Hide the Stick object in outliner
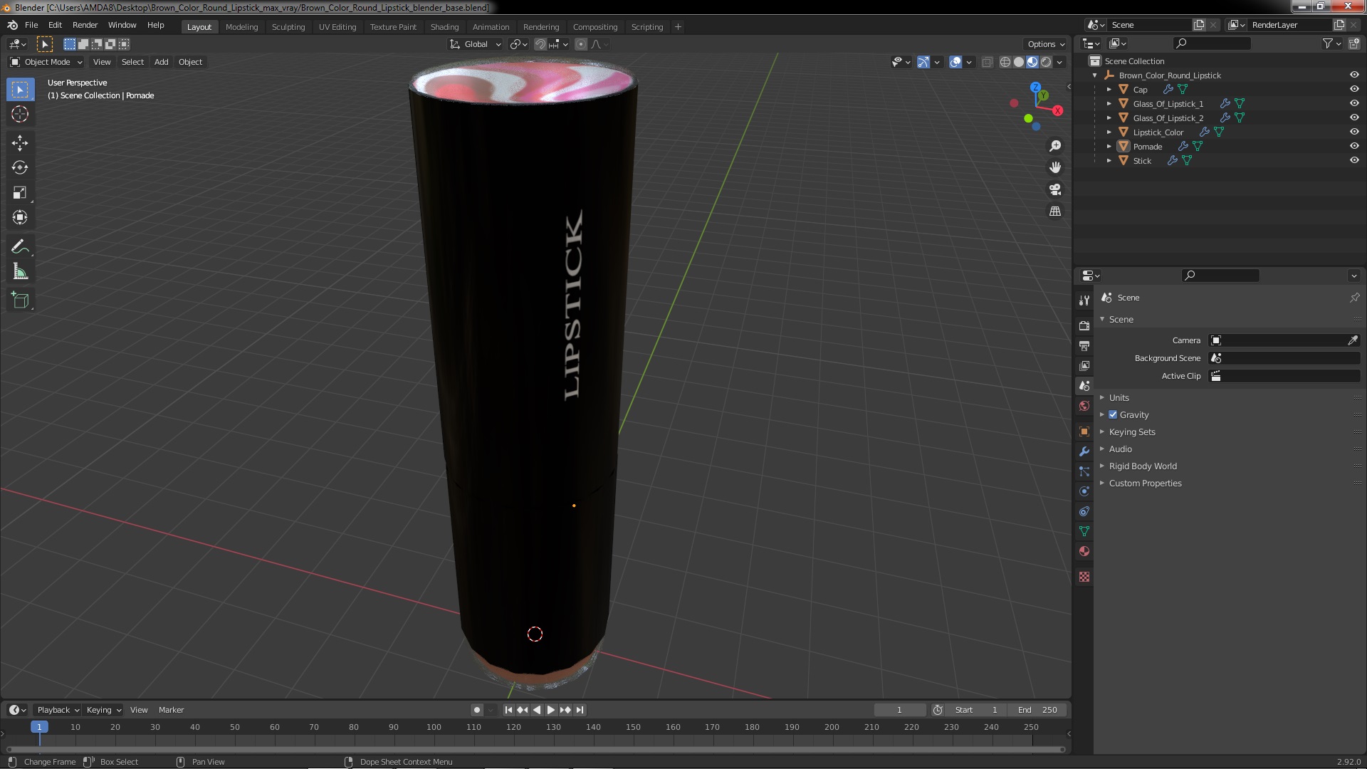This screenshot has height=769, width=1367. click(x=1354, y=160)
